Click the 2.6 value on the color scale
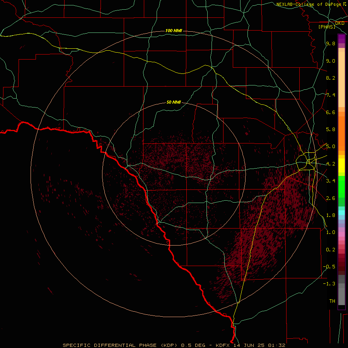Screen dimensions: 348x348 331,198
